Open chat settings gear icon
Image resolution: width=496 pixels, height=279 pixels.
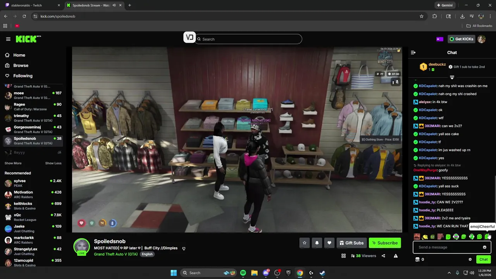coord(470,259)
